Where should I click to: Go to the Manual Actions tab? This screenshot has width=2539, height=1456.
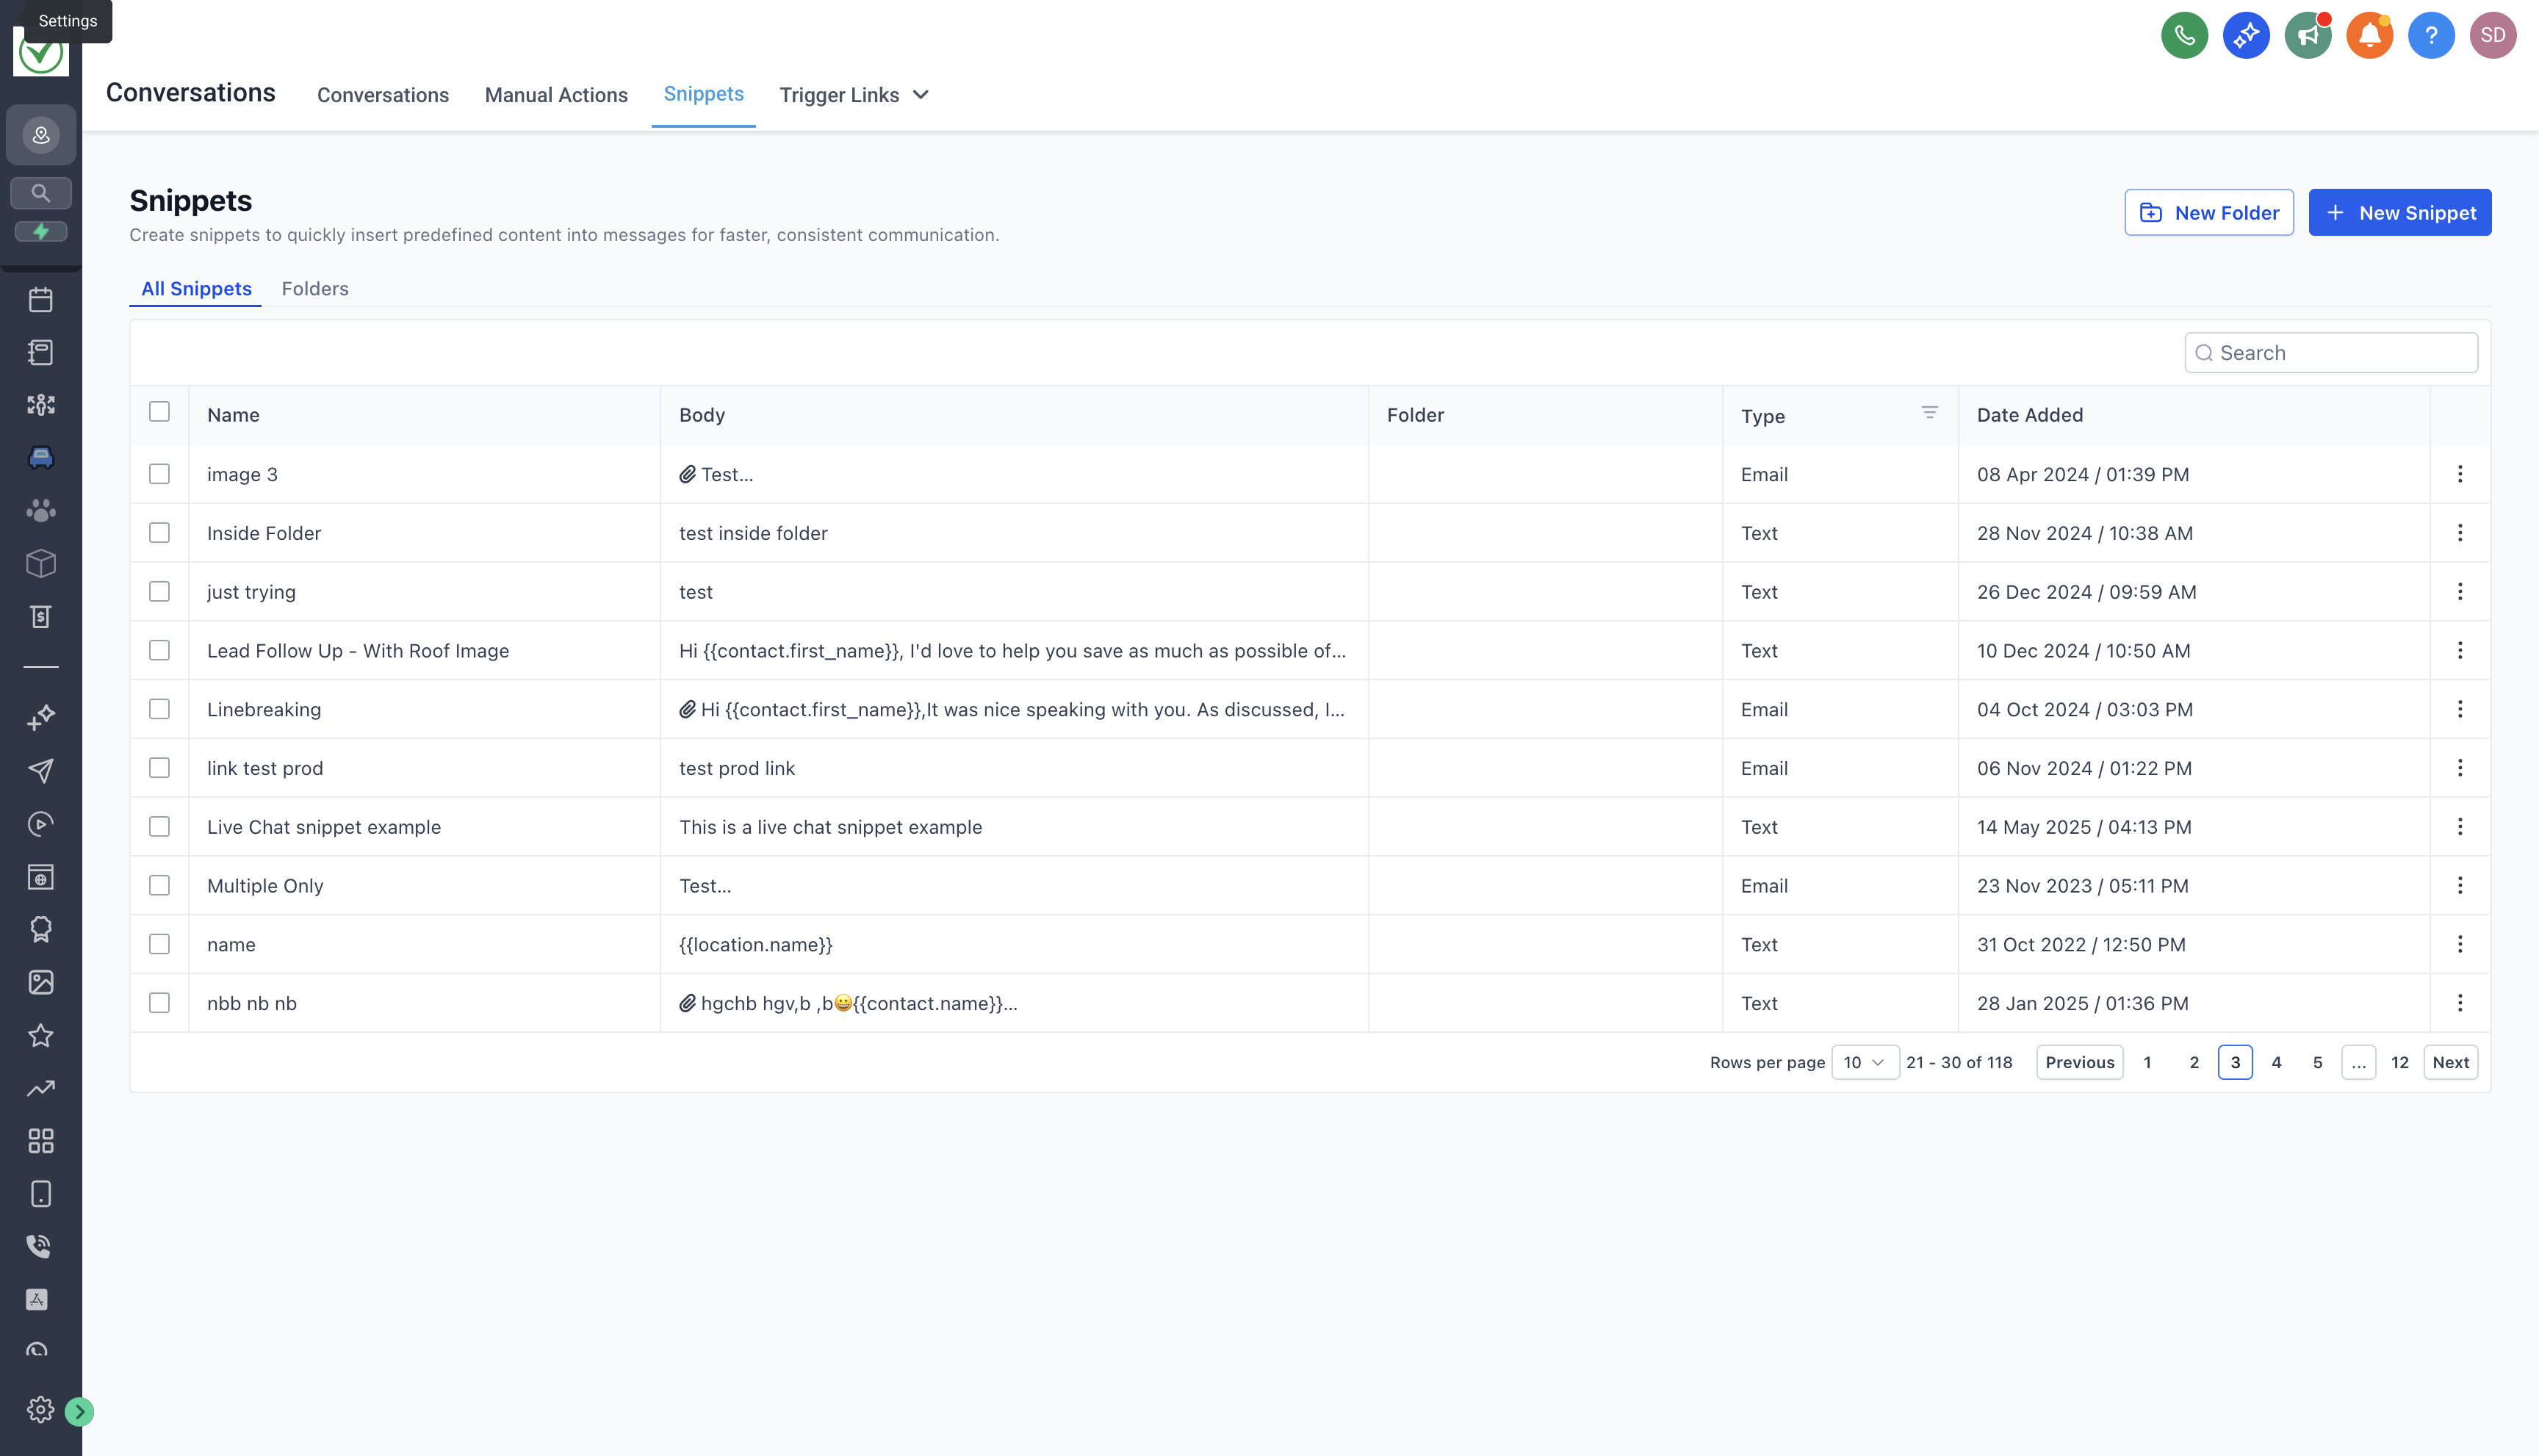click(556, 95)
